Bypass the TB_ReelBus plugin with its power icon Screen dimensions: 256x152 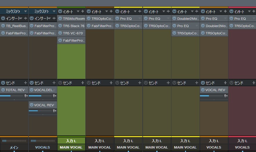pos(3,26)
